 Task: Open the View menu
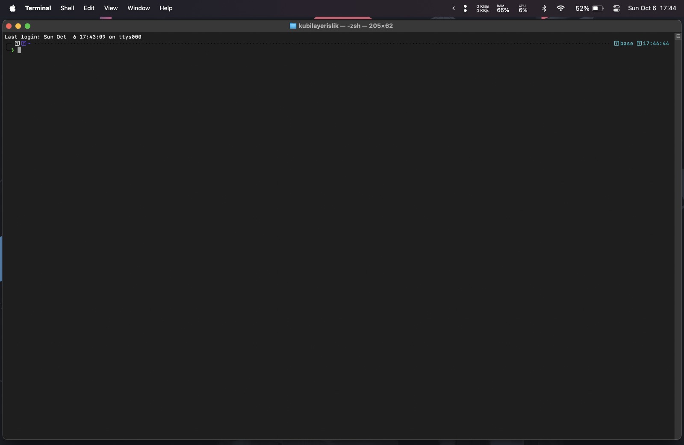coord(111,8)
